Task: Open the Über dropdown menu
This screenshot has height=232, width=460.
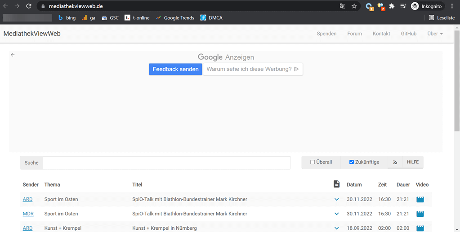Action: point(435,34)
